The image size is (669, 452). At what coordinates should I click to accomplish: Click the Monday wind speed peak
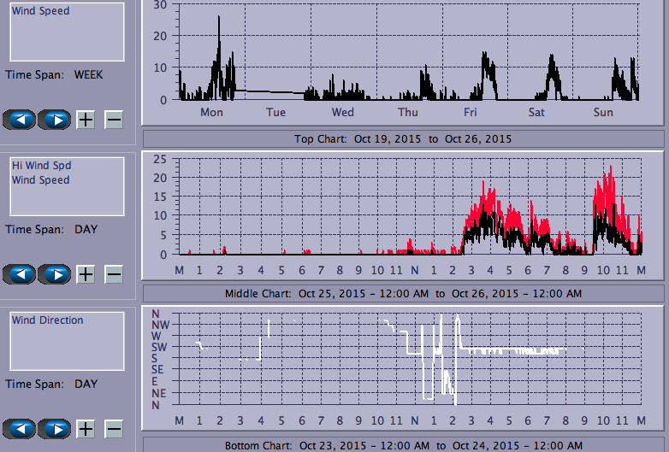point(219,19)
